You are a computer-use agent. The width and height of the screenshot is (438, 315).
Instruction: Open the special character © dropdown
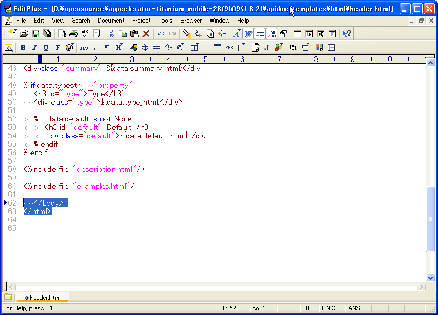(180, 48)
